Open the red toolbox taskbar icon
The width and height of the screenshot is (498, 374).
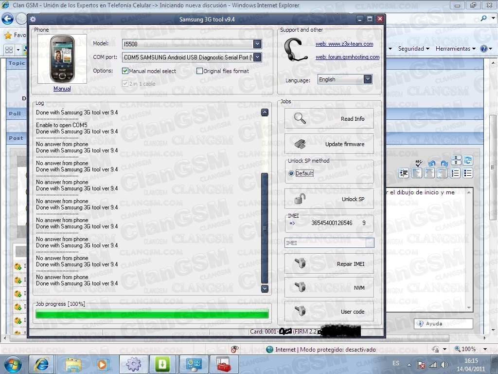point(224,364)
